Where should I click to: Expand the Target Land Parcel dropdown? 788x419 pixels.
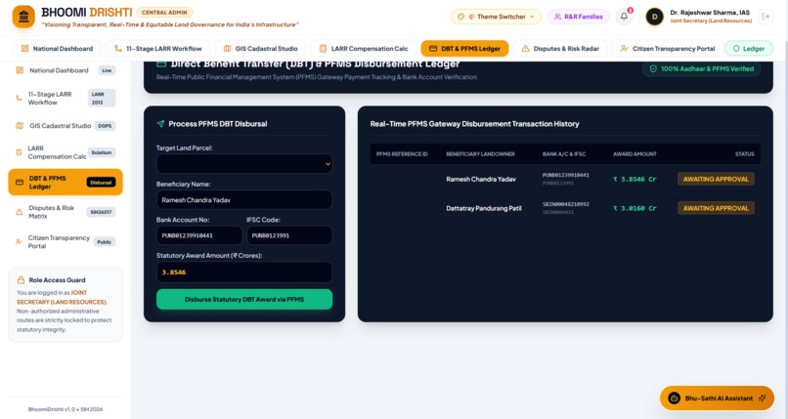tap(244, 163)
